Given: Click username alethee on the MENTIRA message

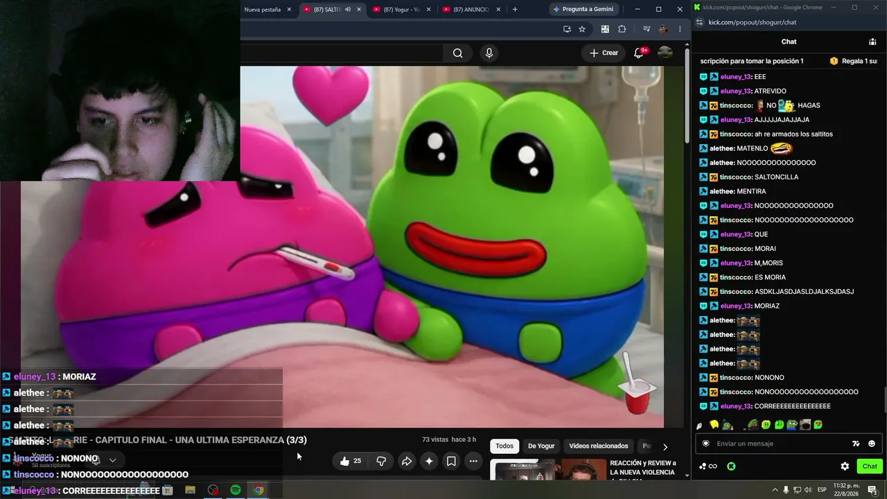Looking at the screenshot, I should pyautogui.click(x=721, y=191).
